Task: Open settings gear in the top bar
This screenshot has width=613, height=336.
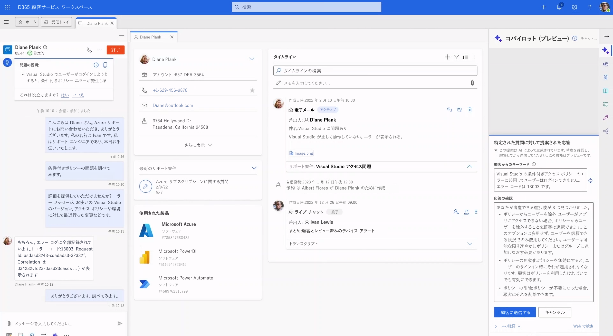Action: [x=574, y=7]
